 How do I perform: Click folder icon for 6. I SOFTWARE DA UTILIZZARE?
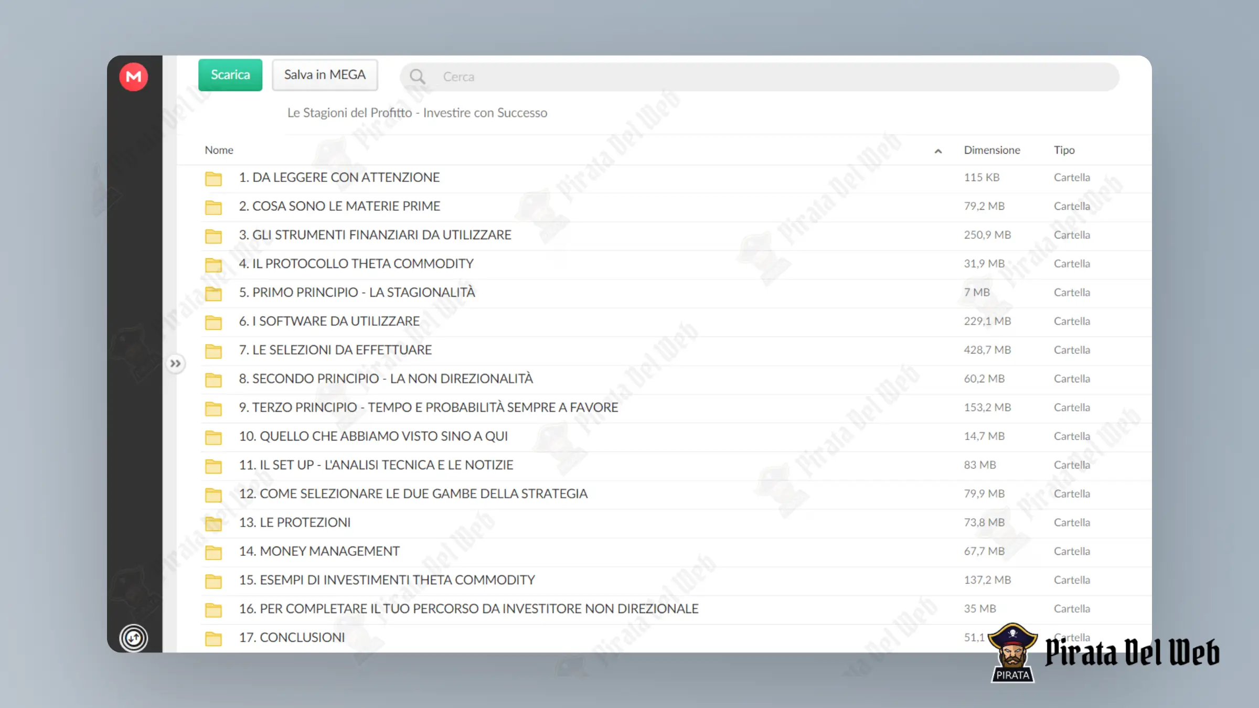pyautogui.click(x=213, y=322)
